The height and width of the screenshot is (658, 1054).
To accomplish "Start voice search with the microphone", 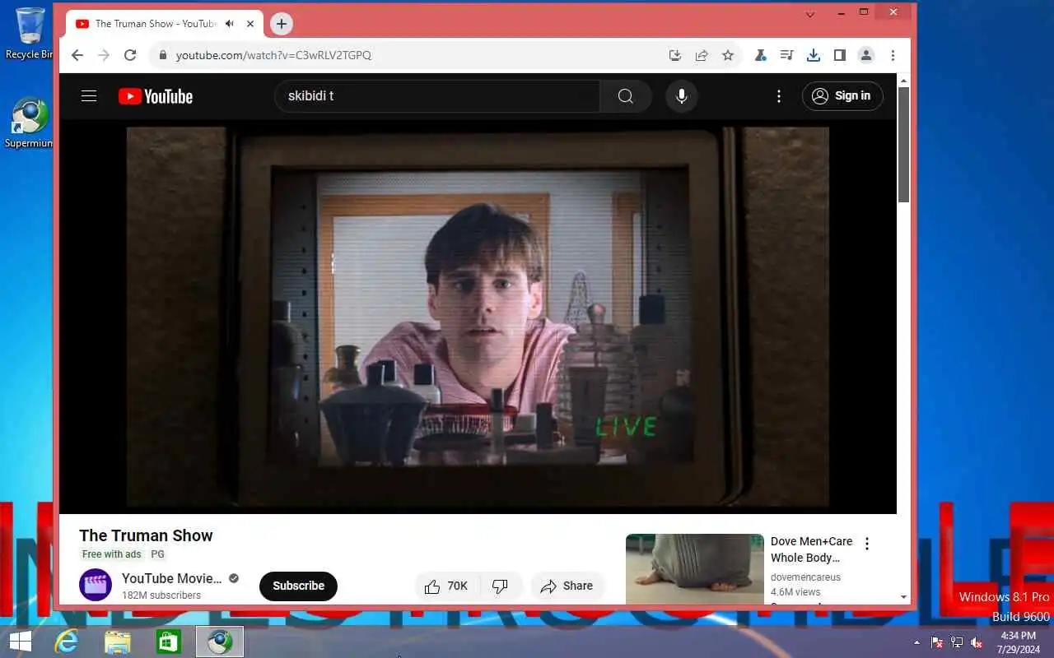I will point(682,96).
